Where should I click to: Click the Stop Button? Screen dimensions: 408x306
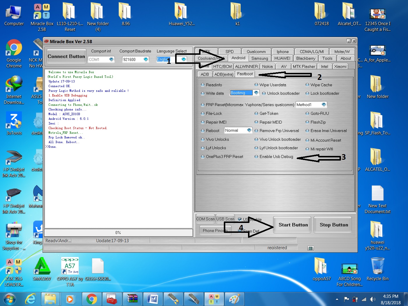(x=333, y=225)
